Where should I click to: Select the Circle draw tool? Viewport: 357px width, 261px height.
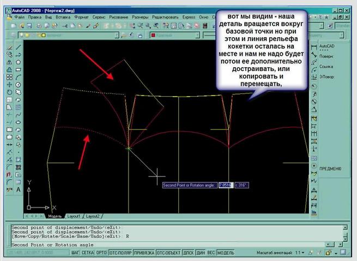19,85
